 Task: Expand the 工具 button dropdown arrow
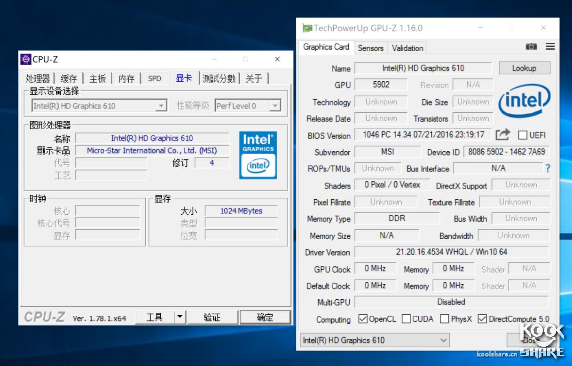[x=179, y=317]
